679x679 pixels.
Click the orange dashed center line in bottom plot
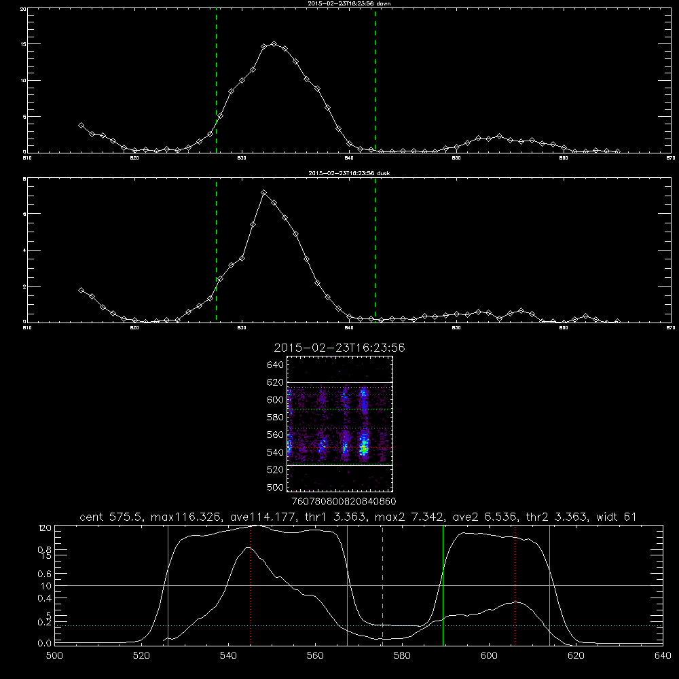click(383, 585)
